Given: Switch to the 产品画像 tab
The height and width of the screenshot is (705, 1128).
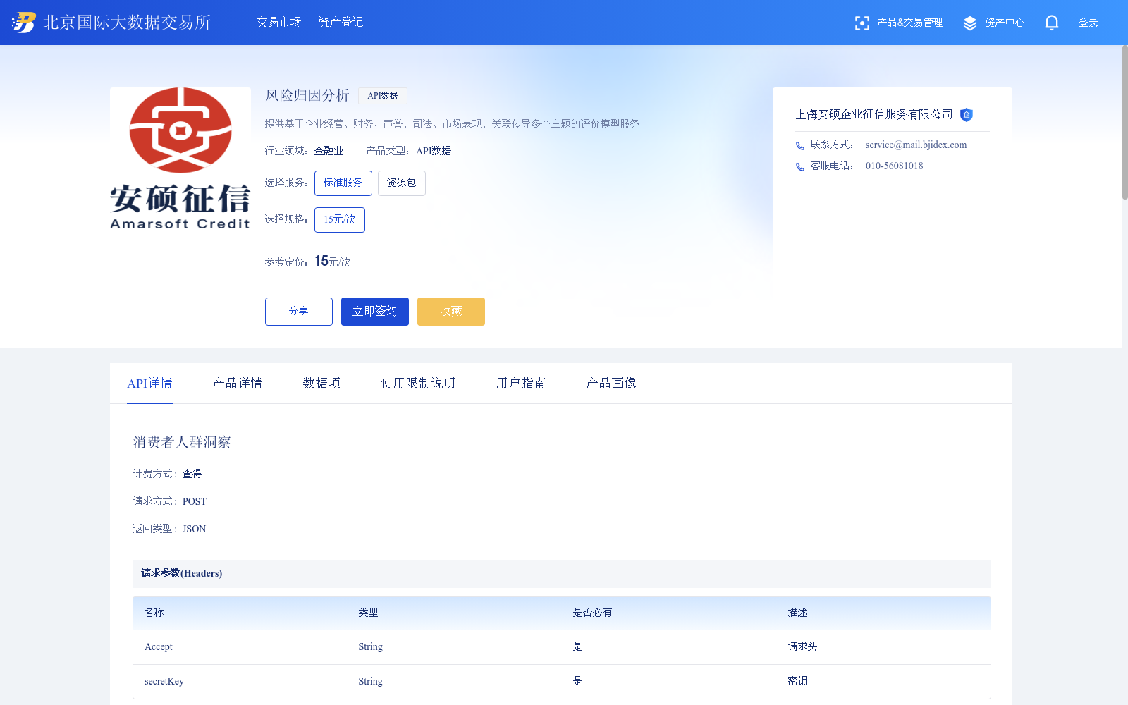Looking at the screenshot, I should (x=611, y=383).
